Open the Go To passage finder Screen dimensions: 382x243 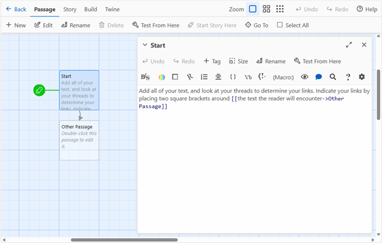click(x=257, y=25)
